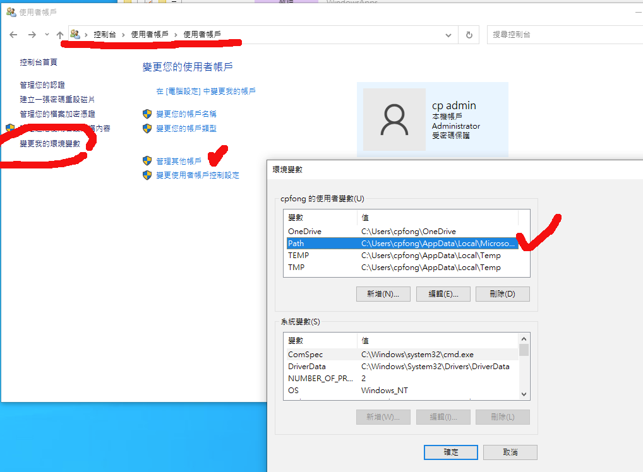Expand the address bar history dropdown
643x472 pixels.
(x=448, y=35)
